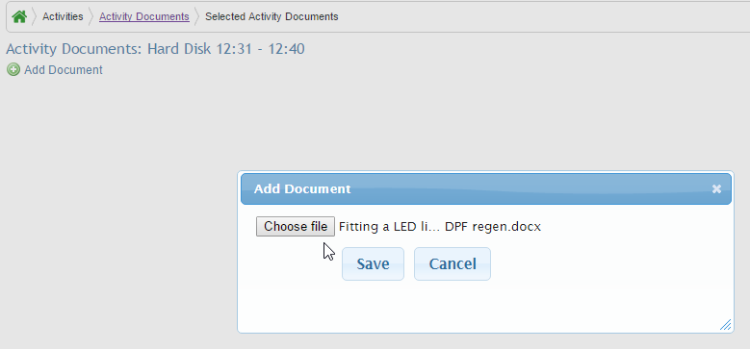
Task: Click the dialog resize grip corner
Action: 725,325
